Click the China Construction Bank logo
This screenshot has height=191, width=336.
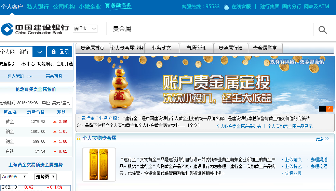[35, 29]
